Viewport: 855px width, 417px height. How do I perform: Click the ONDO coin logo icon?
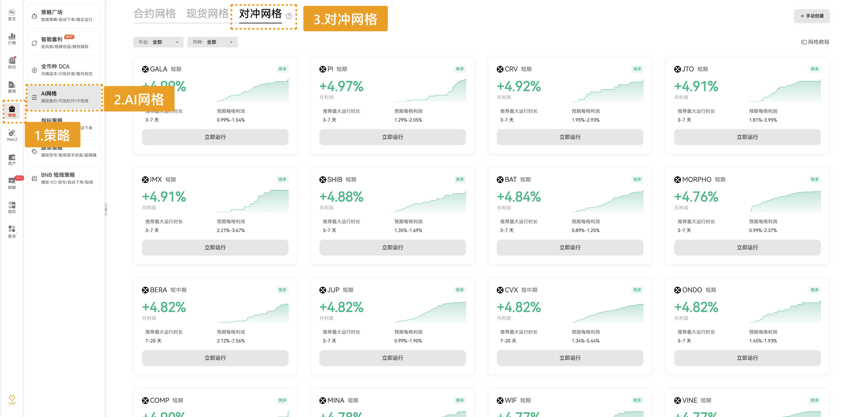677,290
